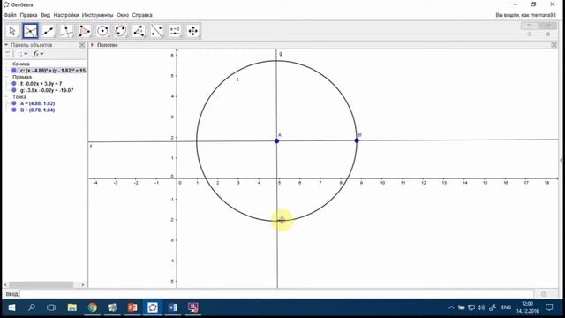Open Chrome from the taskbar
The height and width of the screenshot is (318, 565).
(92, 307)
